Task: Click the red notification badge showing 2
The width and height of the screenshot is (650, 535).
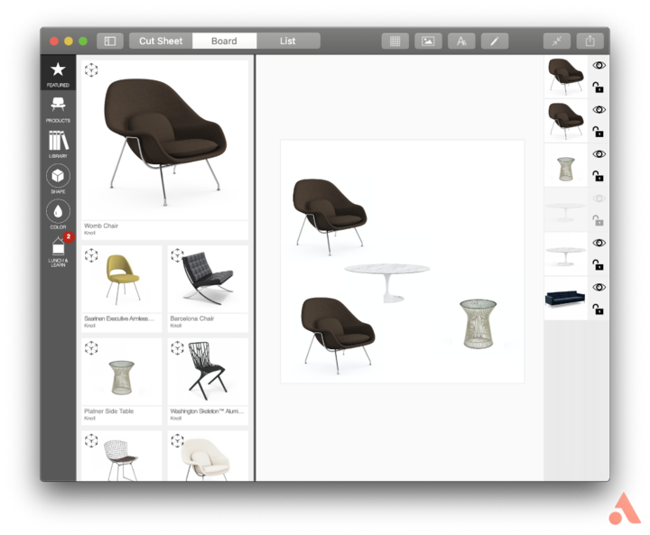Action: click(69, 236)
